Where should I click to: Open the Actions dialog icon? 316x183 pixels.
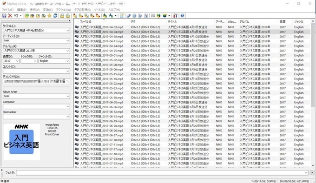tap(105, 16)
